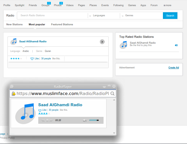The height and width of the screenshot is (144, 187).
Task: Open Profile in the top navigation
Action: tap(7, 5)
